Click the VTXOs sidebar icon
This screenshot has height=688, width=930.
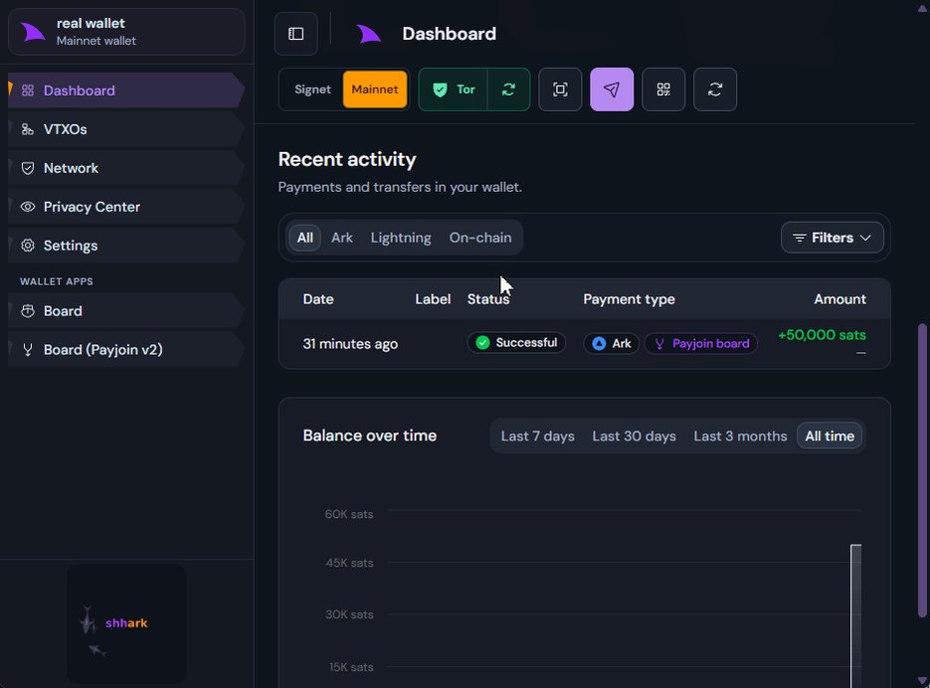[x=28, y=129]
